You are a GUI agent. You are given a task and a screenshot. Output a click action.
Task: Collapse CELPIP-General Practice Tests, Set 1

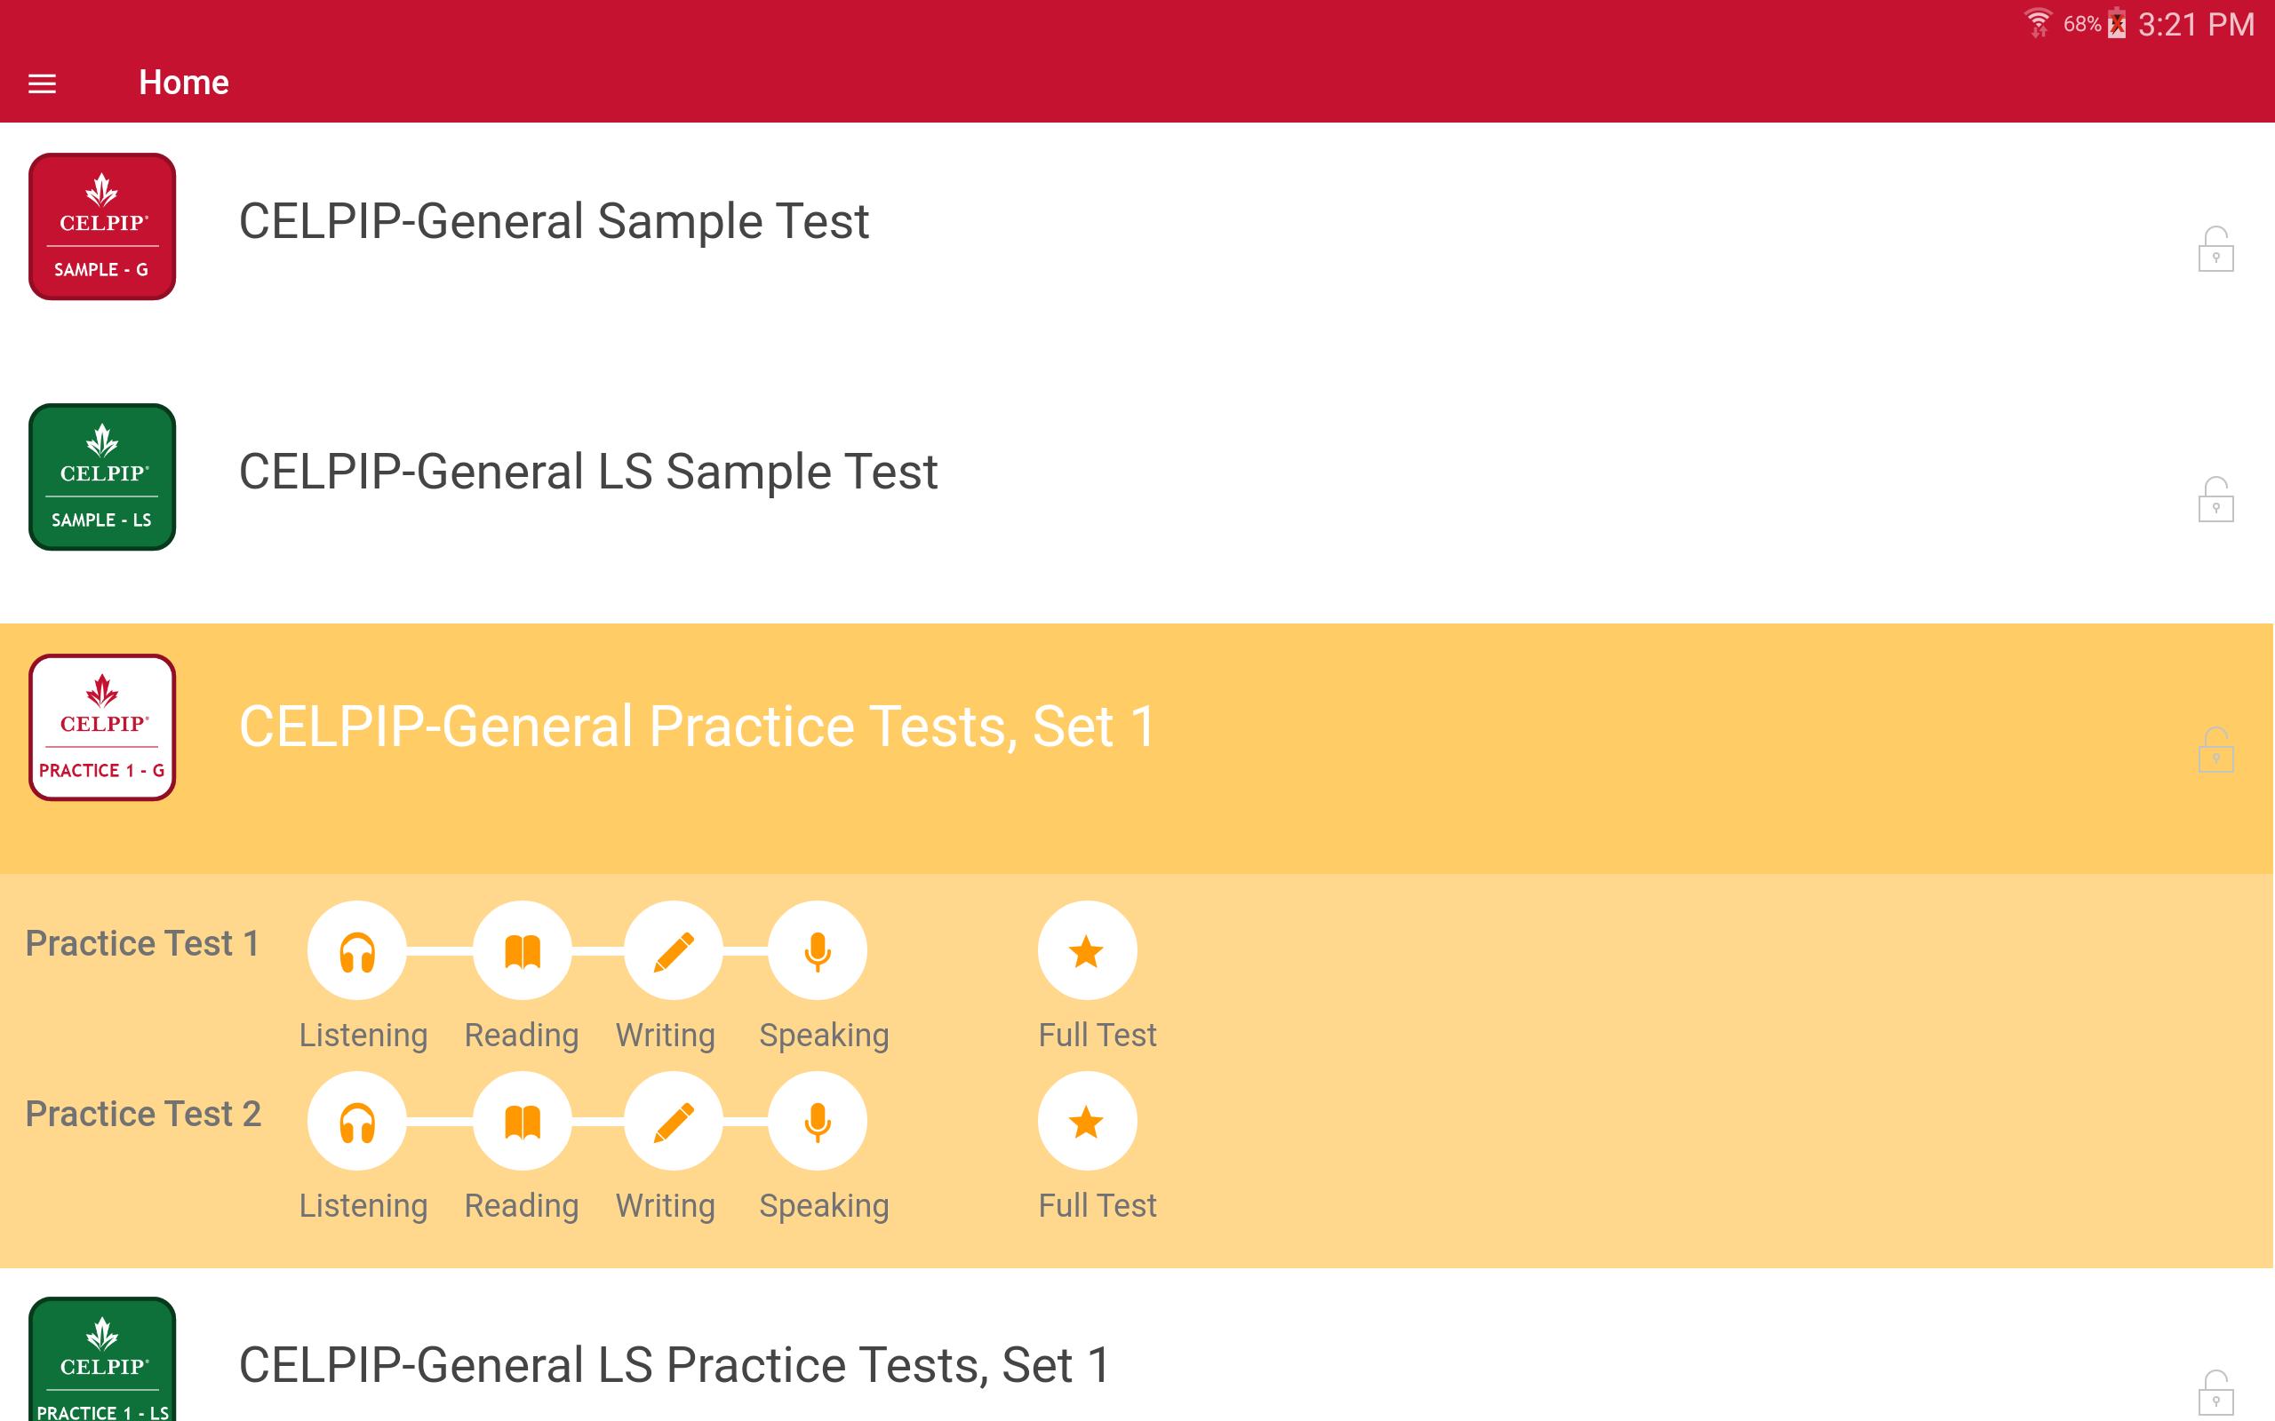coord(697,727)
